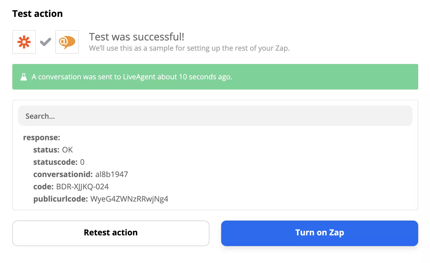Click the response field label
The height and width of the screenshot is (263, 430).
(x=41, y=137)
